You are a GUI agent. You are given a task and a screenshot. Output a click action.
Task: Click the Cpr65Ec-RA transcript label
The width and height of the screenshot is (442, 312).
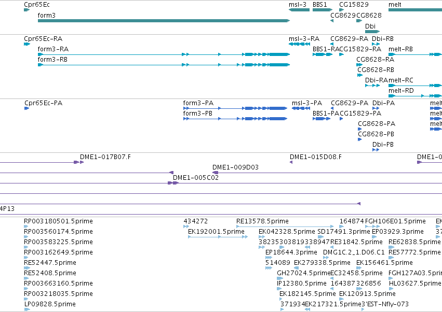point(43,39)
